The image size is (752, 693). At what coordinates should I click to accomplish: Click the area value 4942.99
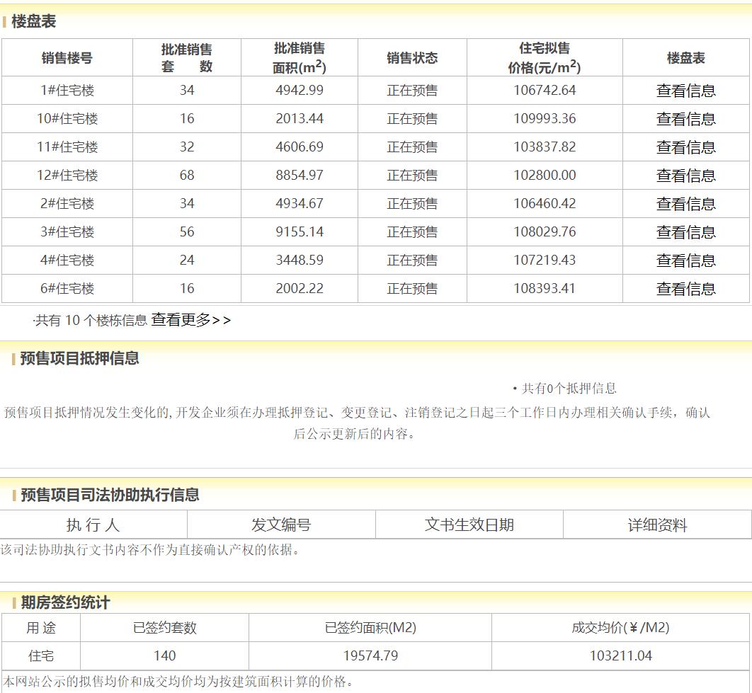coord(300,90)
